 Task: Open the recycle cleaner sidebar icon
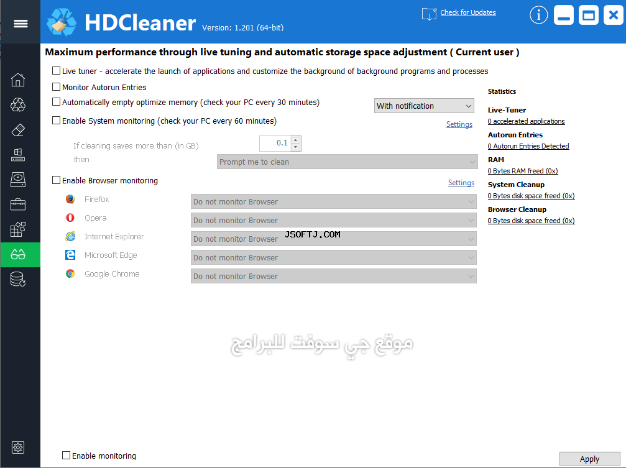click(x=18, y=104)
